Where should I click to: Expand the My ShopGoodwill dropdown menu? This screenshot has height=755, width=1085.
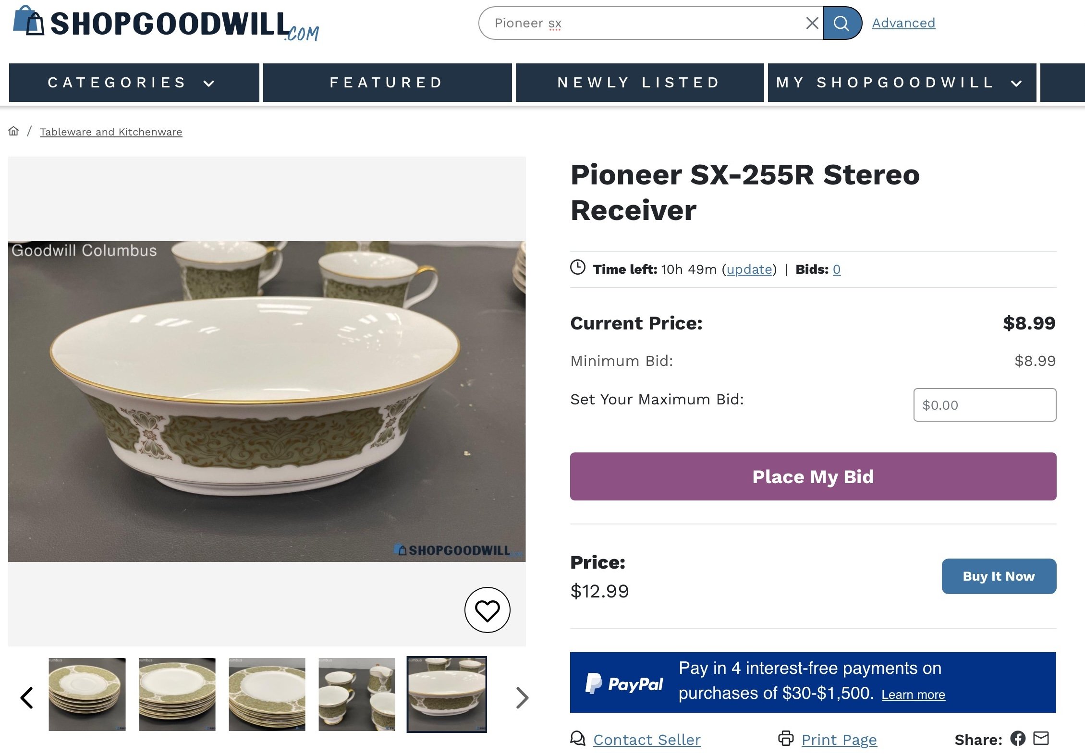pyautogui.click(x=902, y=83)
